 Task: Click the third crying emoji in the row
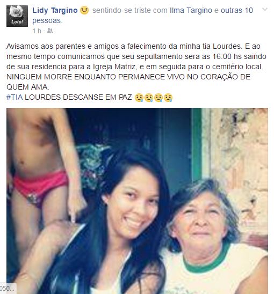click(x=158, y=98)
